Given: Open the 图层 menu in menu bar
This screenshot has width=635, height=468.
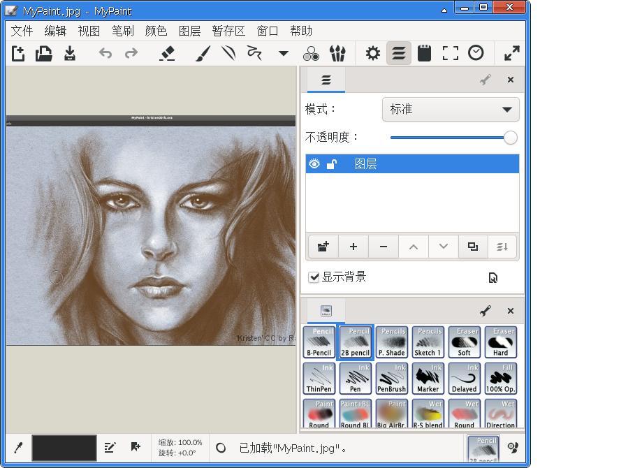Looking at the screenshot, I should click(x=189, y=31).
